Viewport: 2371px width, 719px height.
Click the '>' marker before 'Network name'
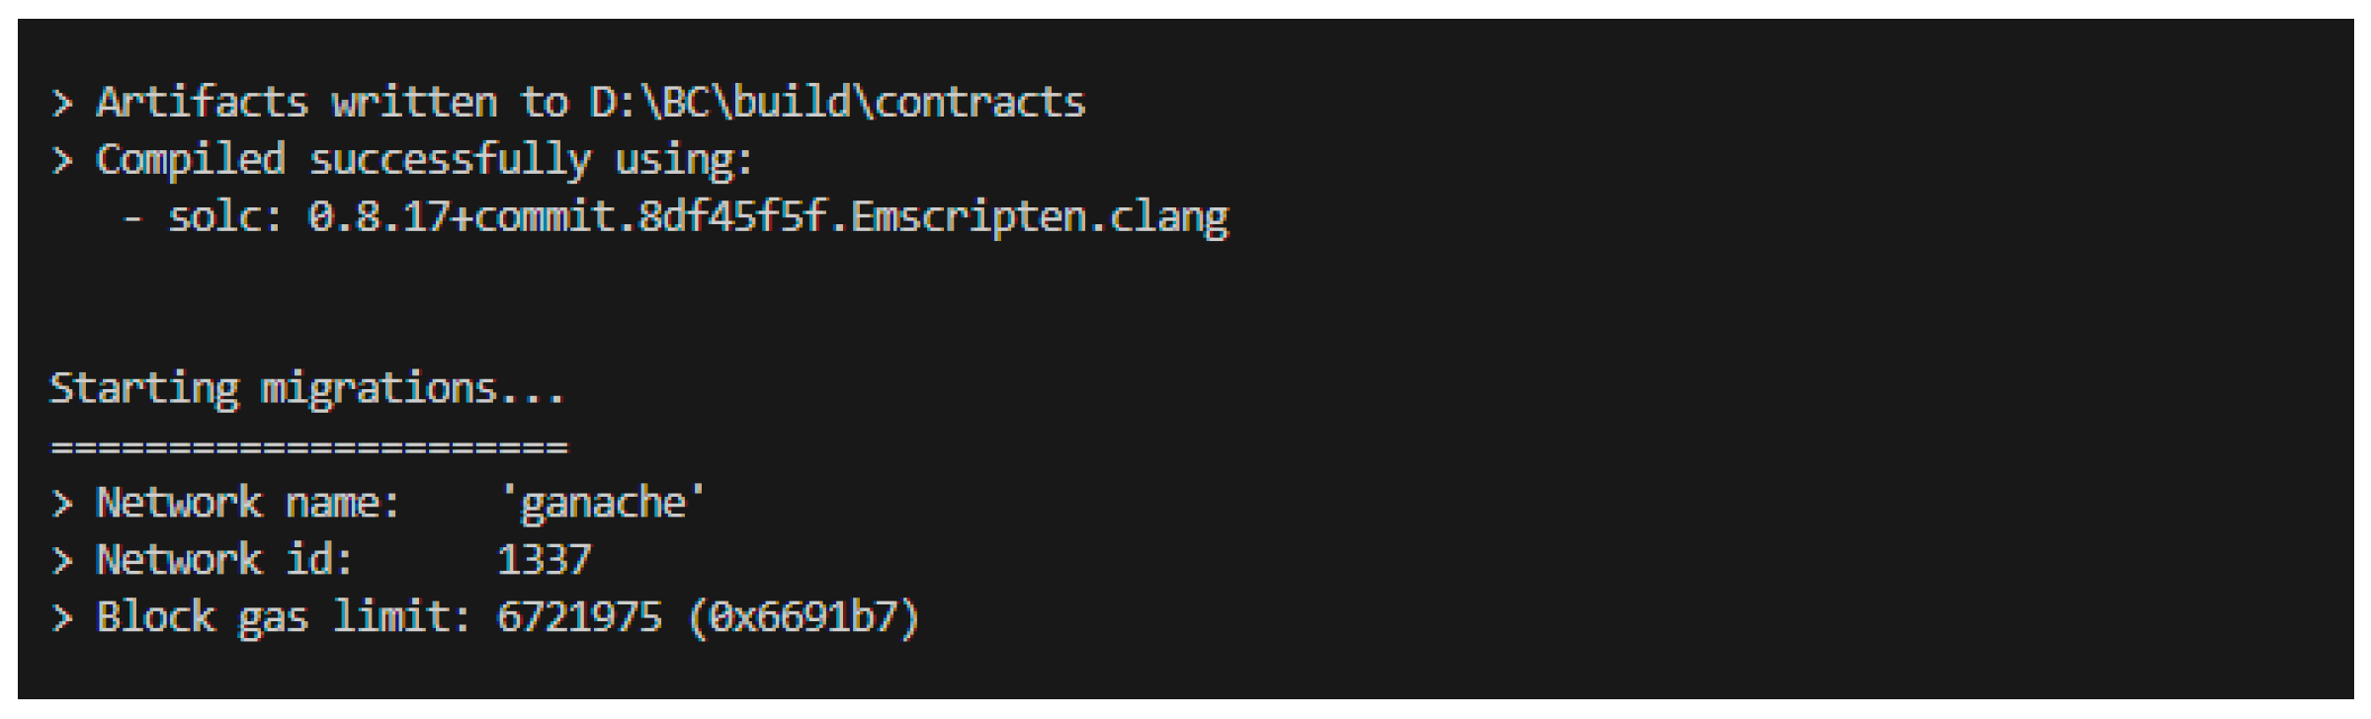(62, 504)
